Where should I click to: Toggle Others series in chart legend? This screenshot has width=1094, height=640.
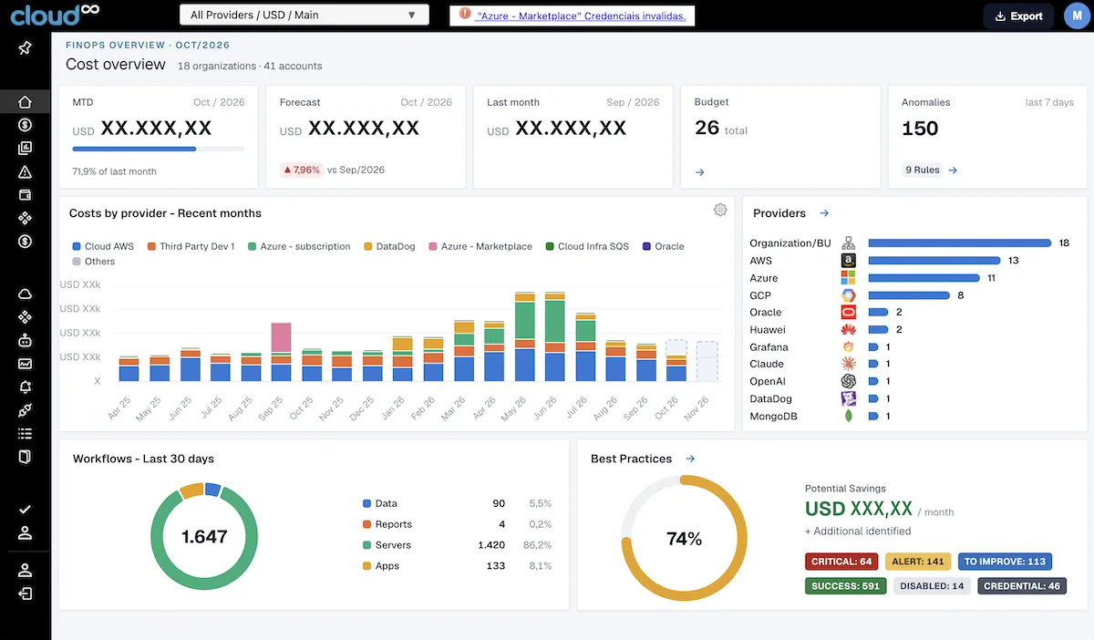pos(94,262)
